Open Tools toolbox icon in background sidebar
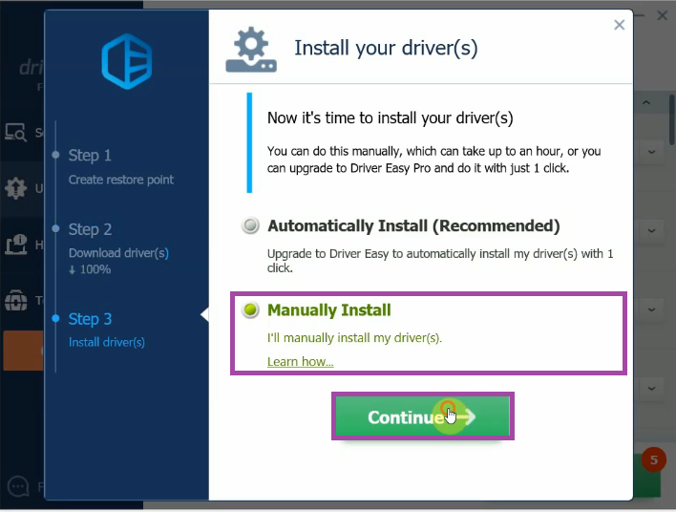The width and height of the screenshot is (676, 512). click(16, 300)
